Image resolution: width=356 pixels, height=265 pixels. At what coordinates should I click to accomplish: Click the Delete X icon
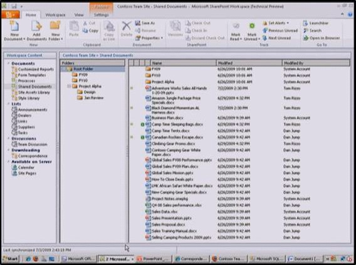tap(127, 26)
